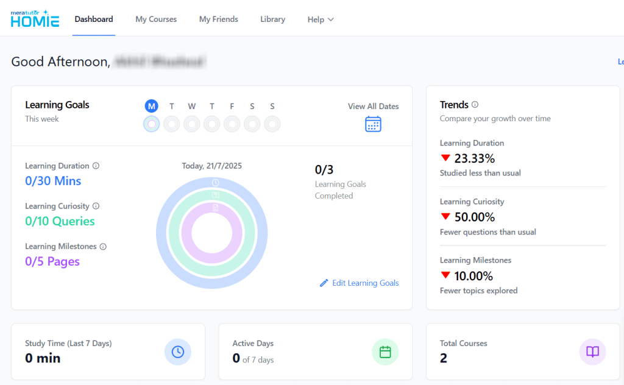Expand the Help dropdown menu
This screenshot has width=624, height=385.
click(x=321, y=19)
